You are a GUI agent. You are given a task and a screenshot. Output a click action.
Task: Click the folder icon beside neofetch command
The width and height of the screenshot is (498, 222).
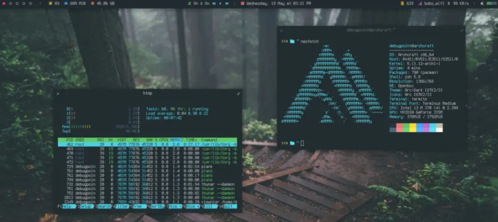click(x=292, y=41)
